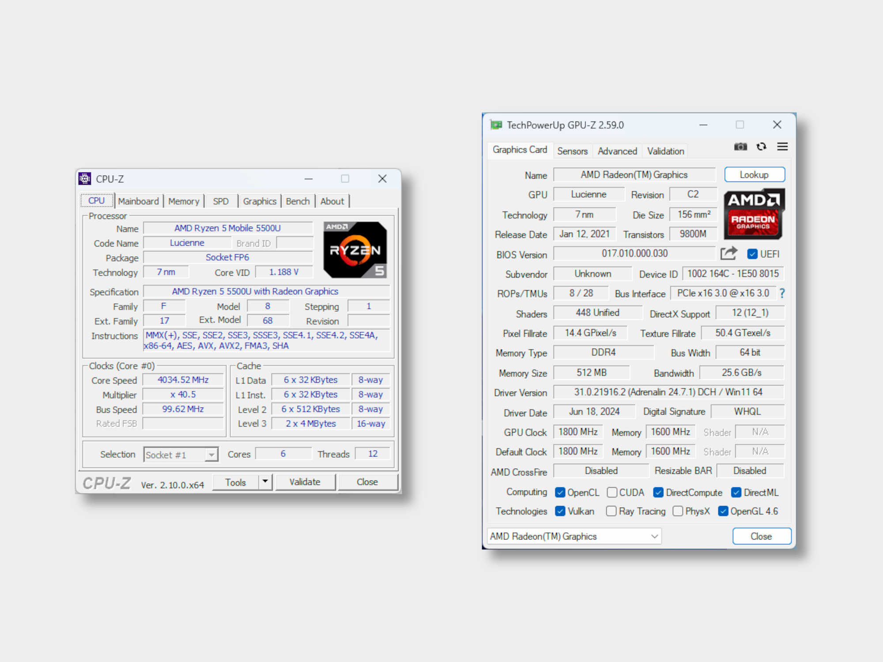Open the About tab in CPU-Z

(332, 201)
